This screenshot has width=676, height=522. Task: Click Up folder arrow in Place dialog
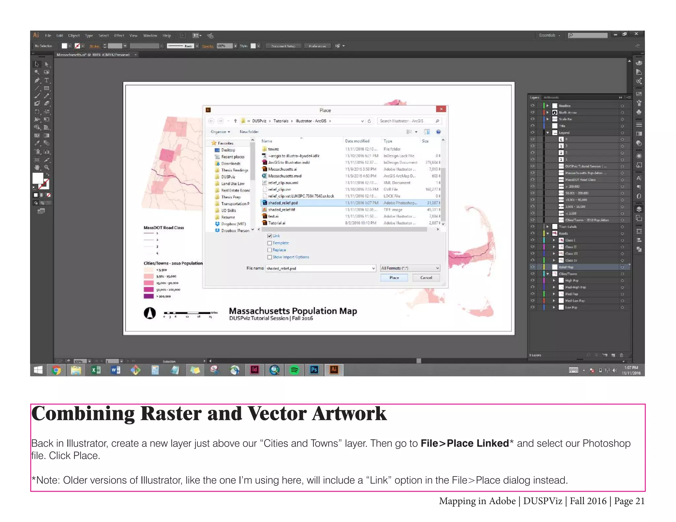(x=235, y=121)
